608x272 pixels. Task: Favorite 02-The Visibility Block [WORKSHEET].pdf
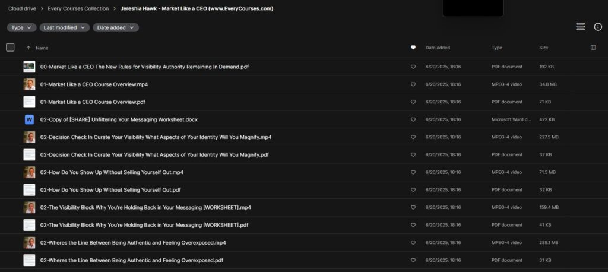(x=413, y=225)
